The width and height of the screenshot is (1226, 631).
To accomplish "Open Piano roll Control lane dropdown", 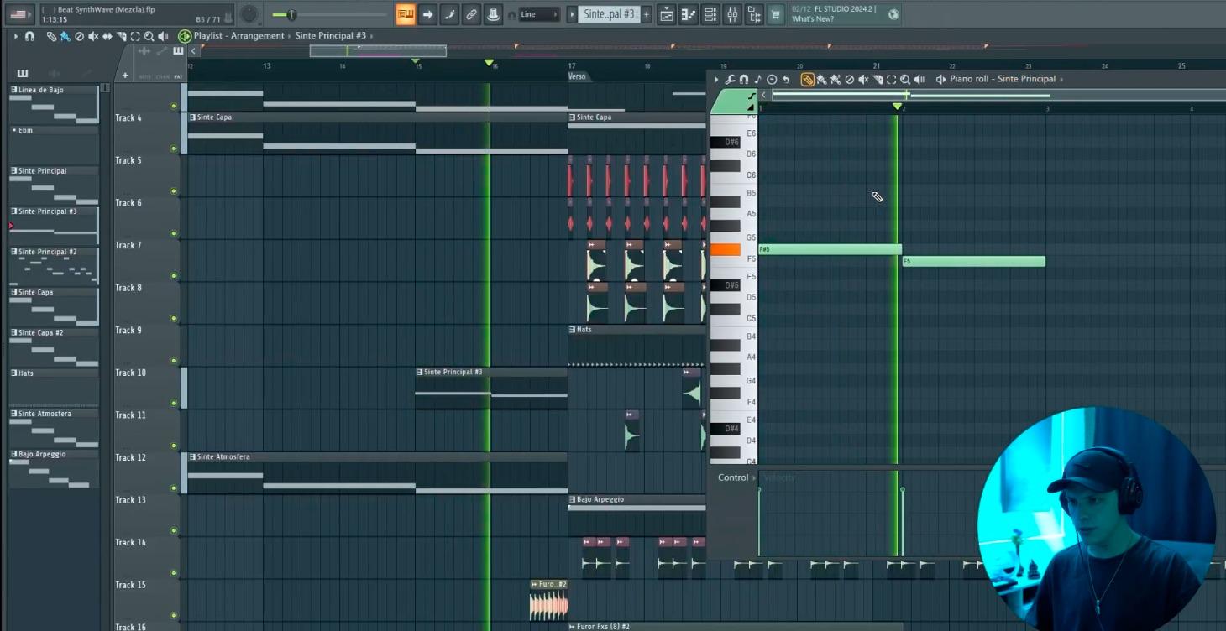I will [736, 477].
